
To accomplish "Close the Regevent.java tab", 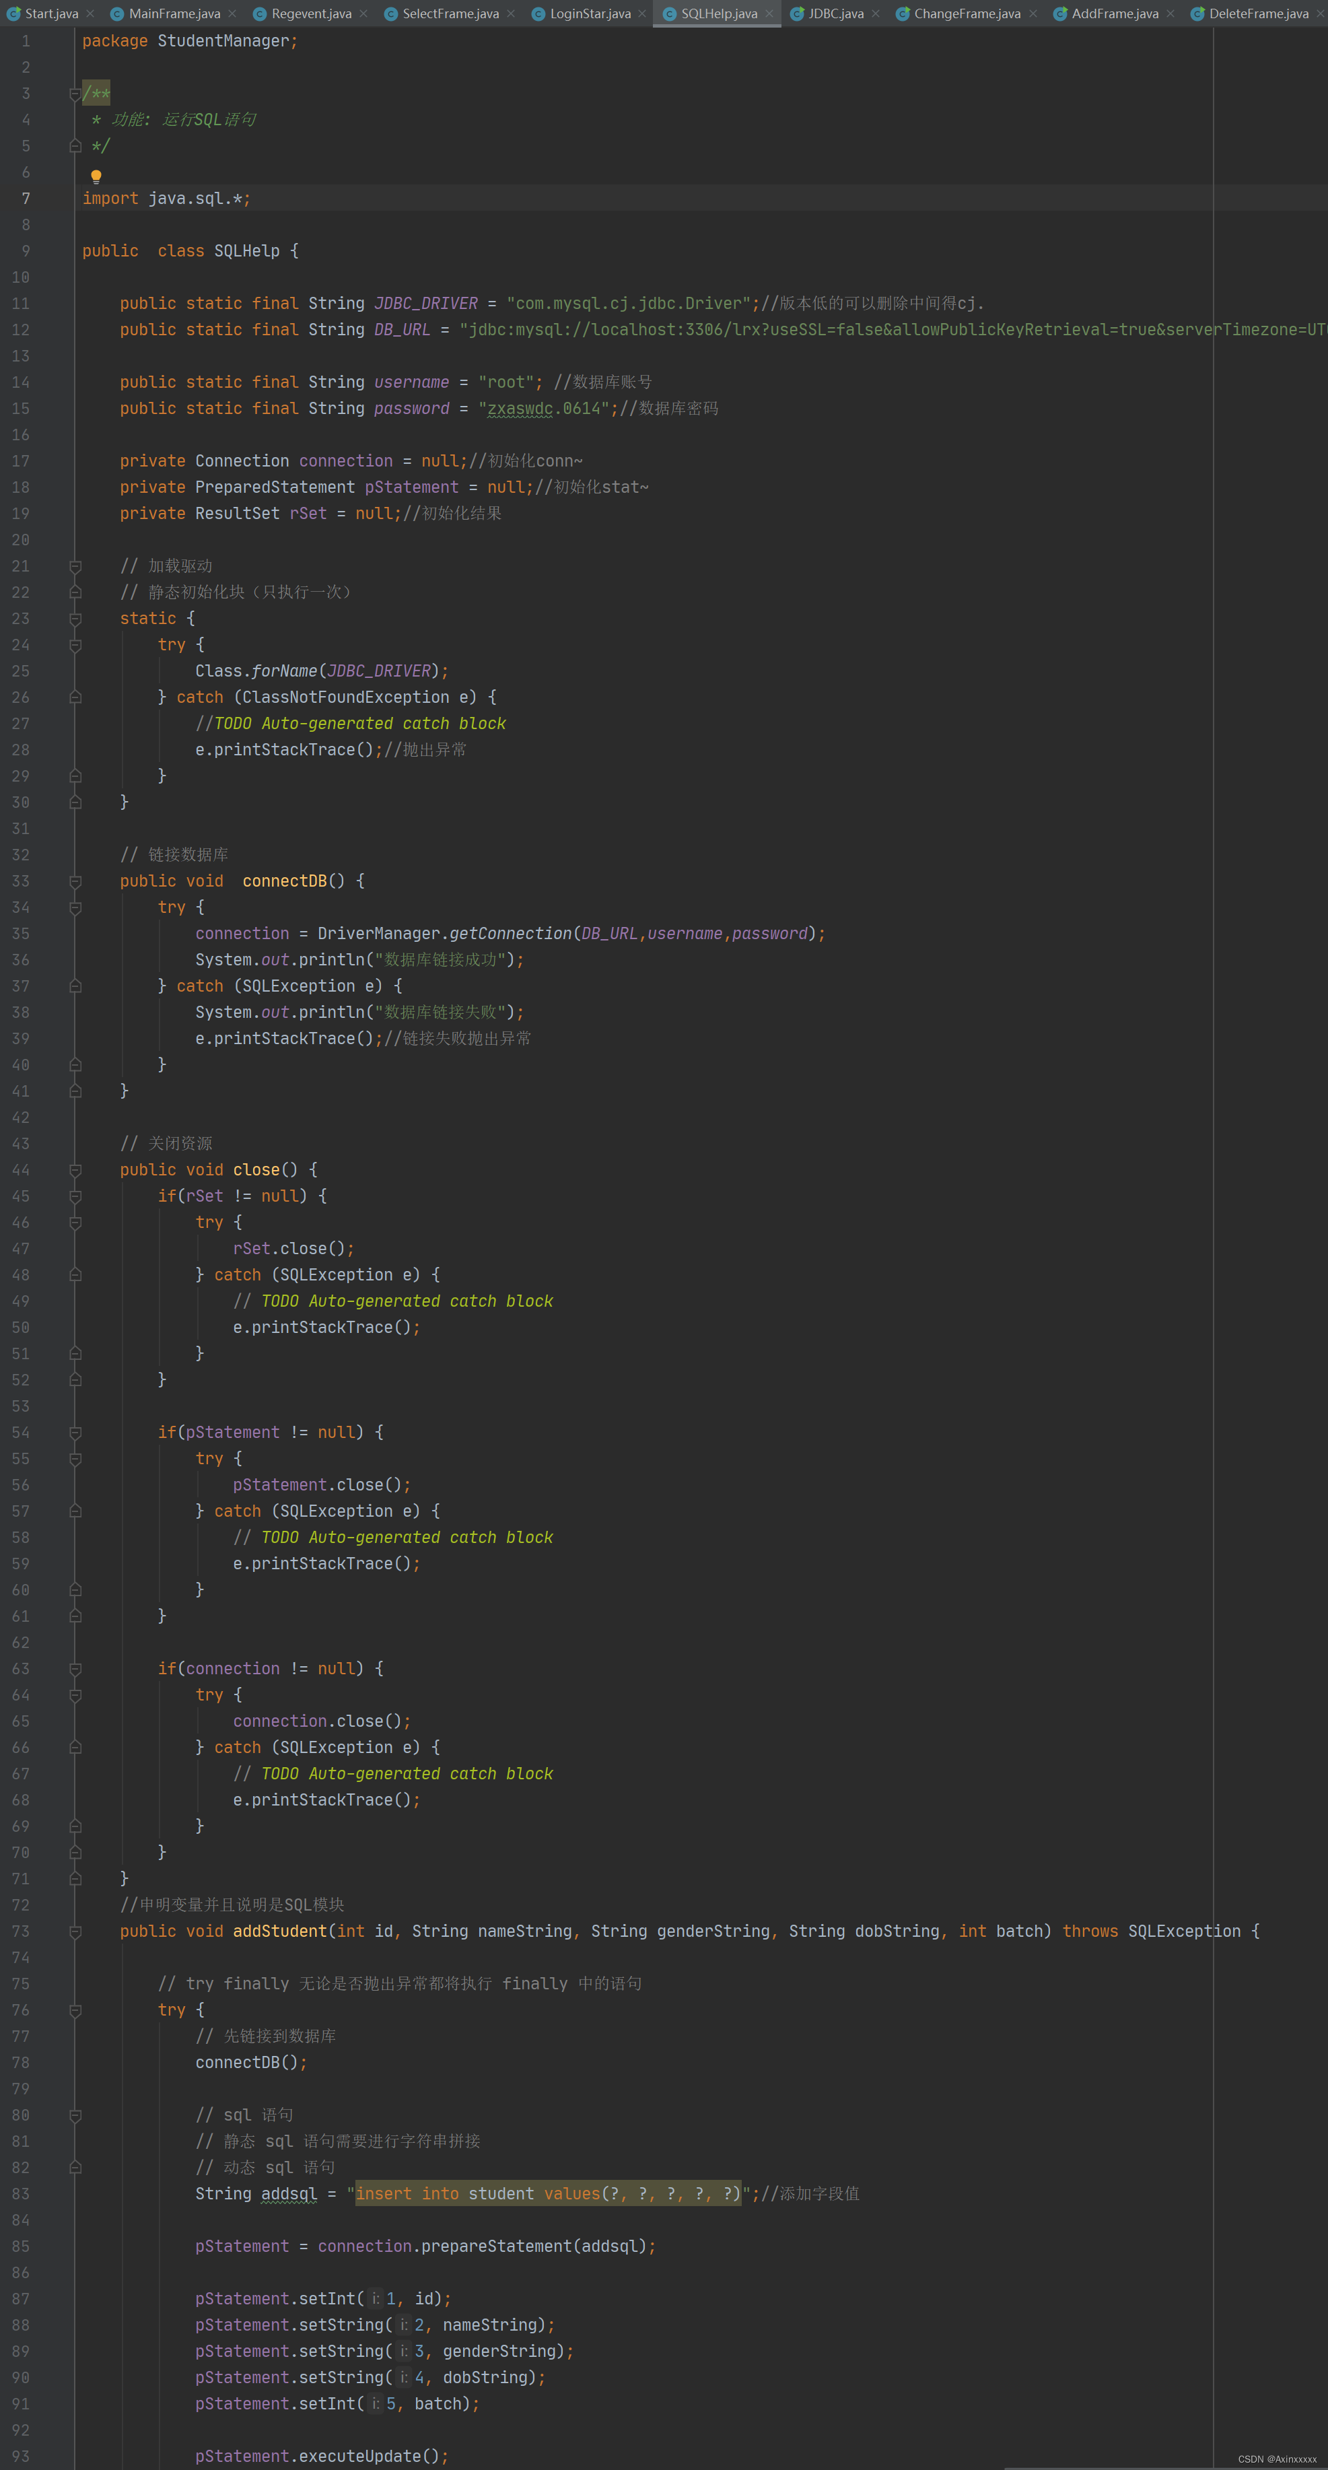I will (x=363, y=13).
